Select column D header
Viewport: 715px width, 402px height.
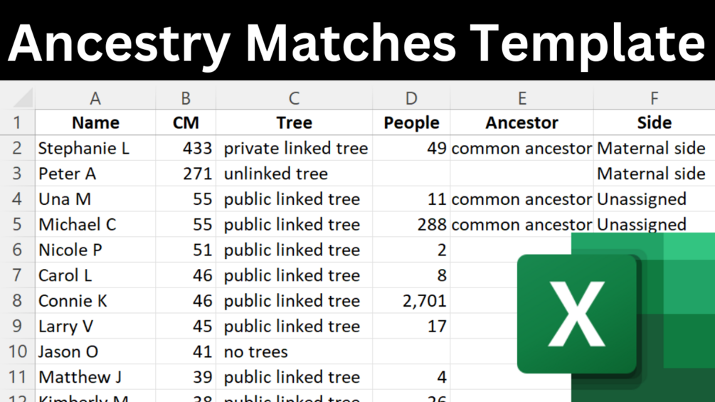pos(411,98)
